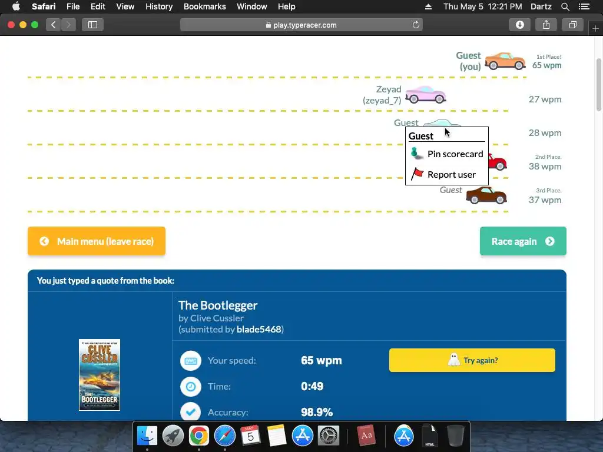
Task: Reload the page with the refresh icon
Action: [x=416, y=25]
